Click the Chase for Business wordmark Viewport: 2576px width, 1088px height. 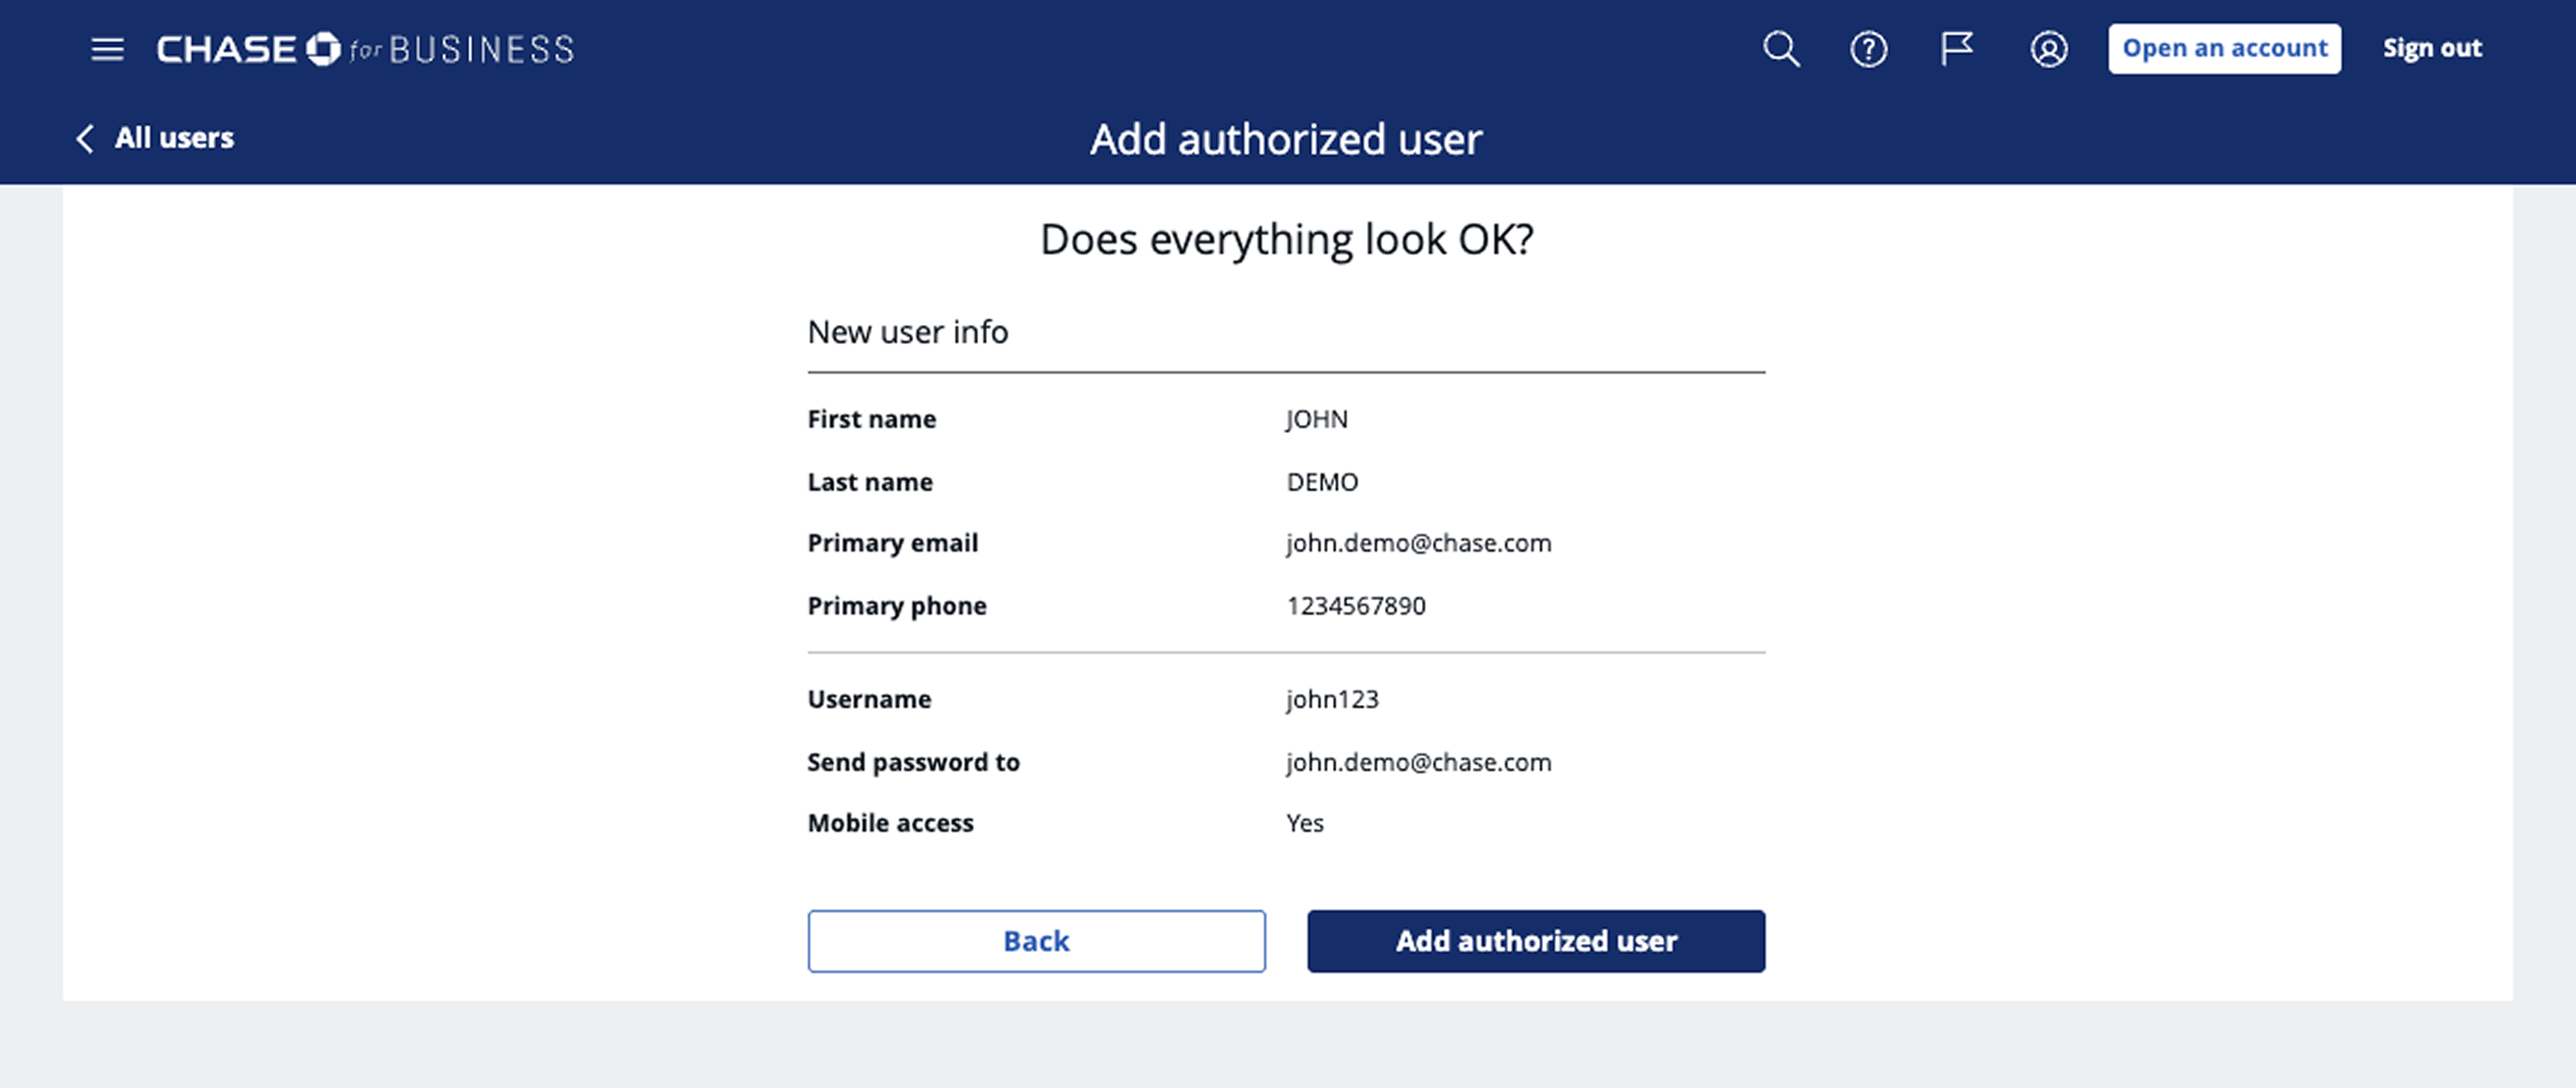pos(365,49)
